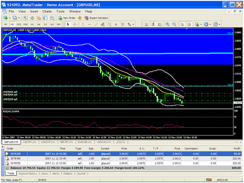Switch chart to M15 timeframe
This screenshot has width=244, height=183.
point(19,25)
